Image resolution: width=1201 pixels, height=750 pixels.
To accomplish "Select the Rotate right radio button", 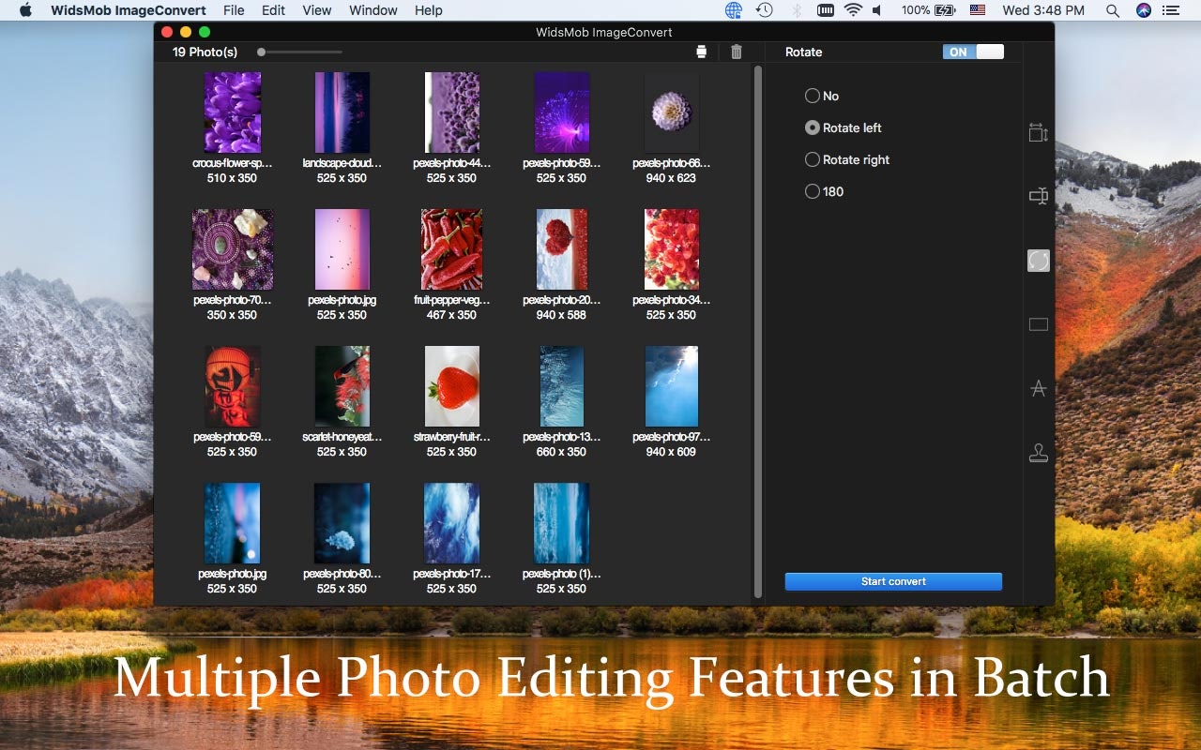I will 812,159.
